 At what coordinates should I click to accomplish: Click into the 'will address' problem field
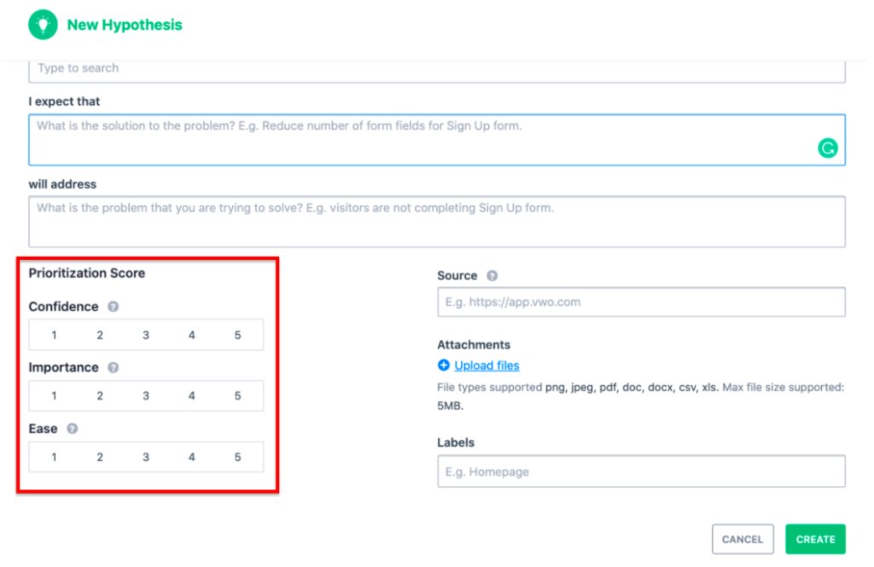[437, 222]
